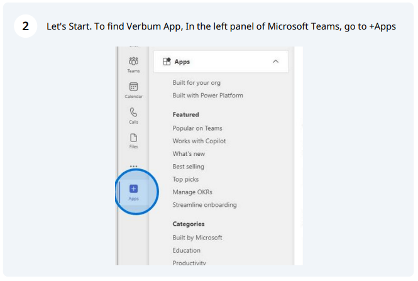Collapse the Apps section chevron
This screenshot has width=418, height=281.
(275, 62)
